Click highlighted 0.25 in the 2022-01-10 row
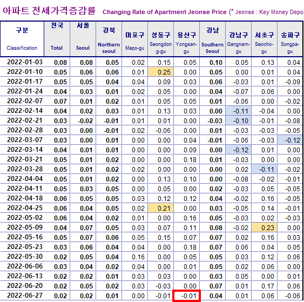This screenshot has width=304, height=302. tap(161, 72)
